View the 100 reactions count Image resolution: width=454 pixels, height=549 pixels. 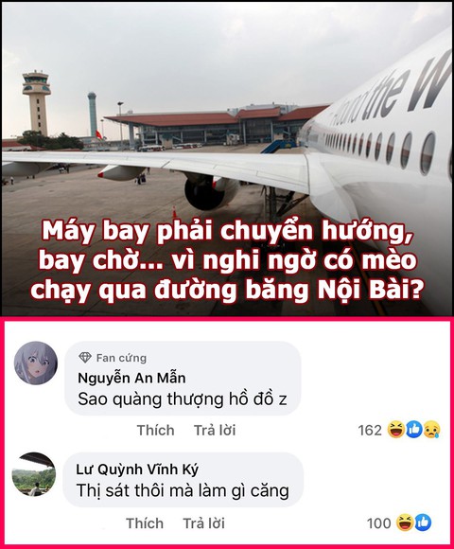(x=378, y=523)
